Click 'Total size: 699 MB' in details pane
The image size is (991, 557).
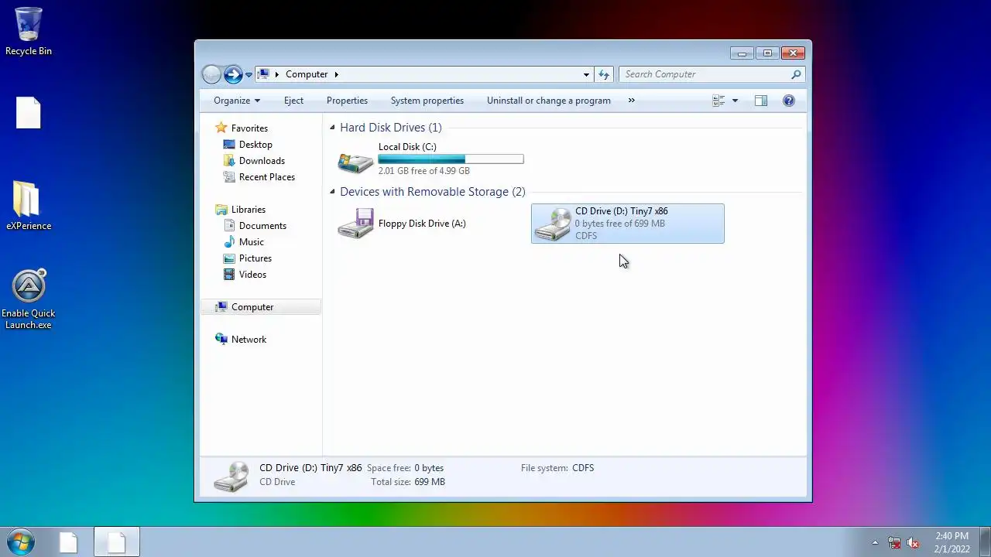click(x=408, y=482)
